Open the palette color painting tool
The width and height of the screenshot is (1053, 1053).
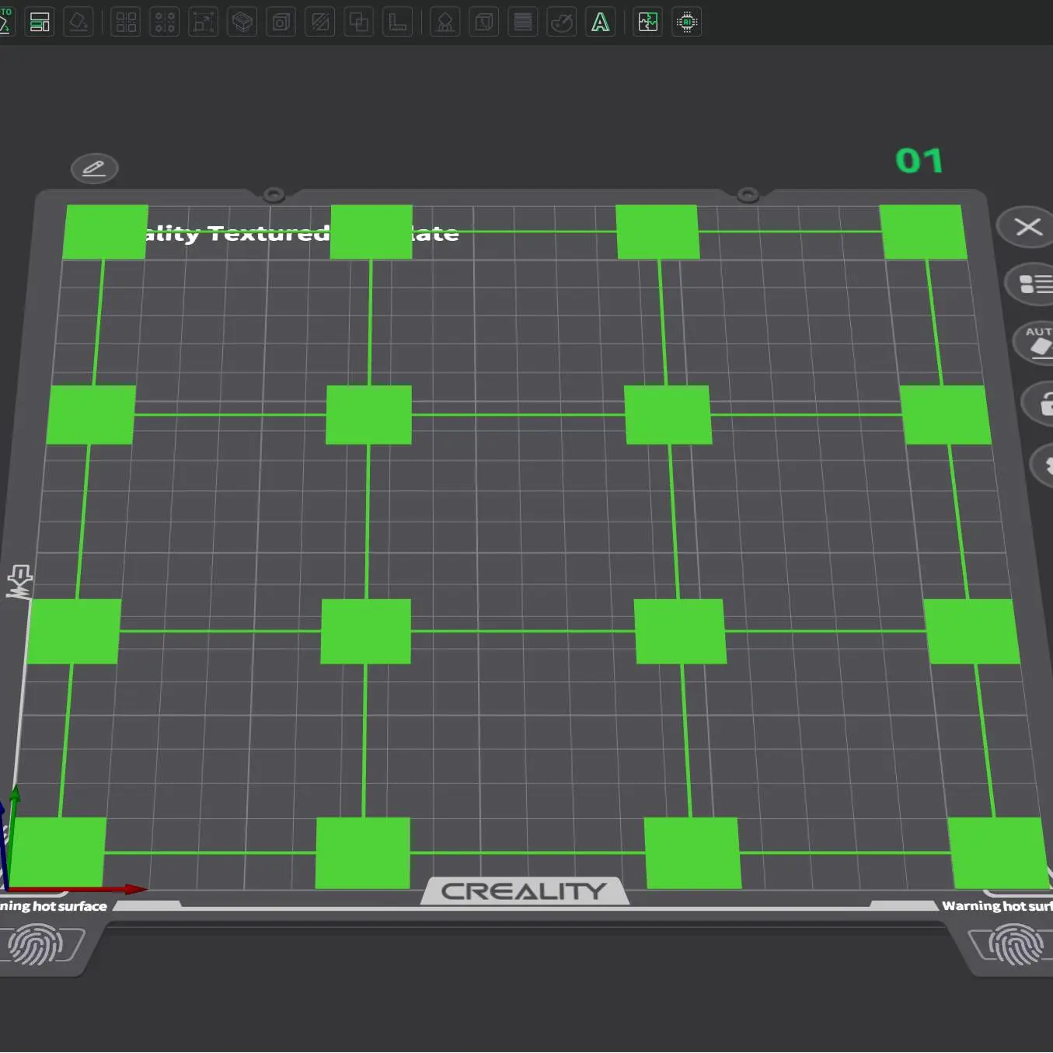[x=562, y=22]
